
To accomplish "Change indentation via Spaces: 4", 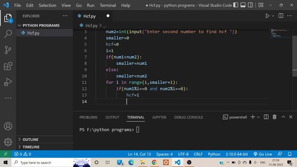I will click(x=164, y=154).
